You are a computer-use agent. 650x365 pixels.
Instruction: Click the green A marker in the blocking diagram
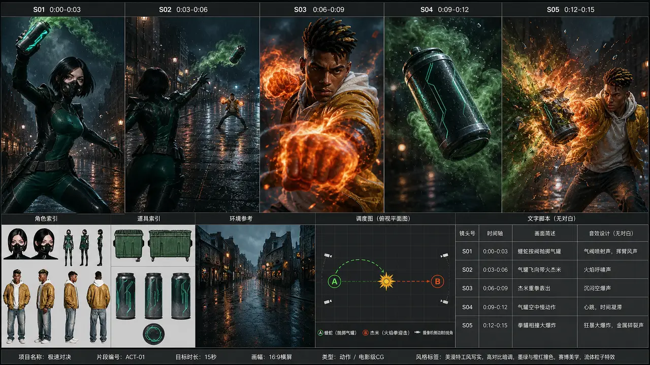[334, 281]
